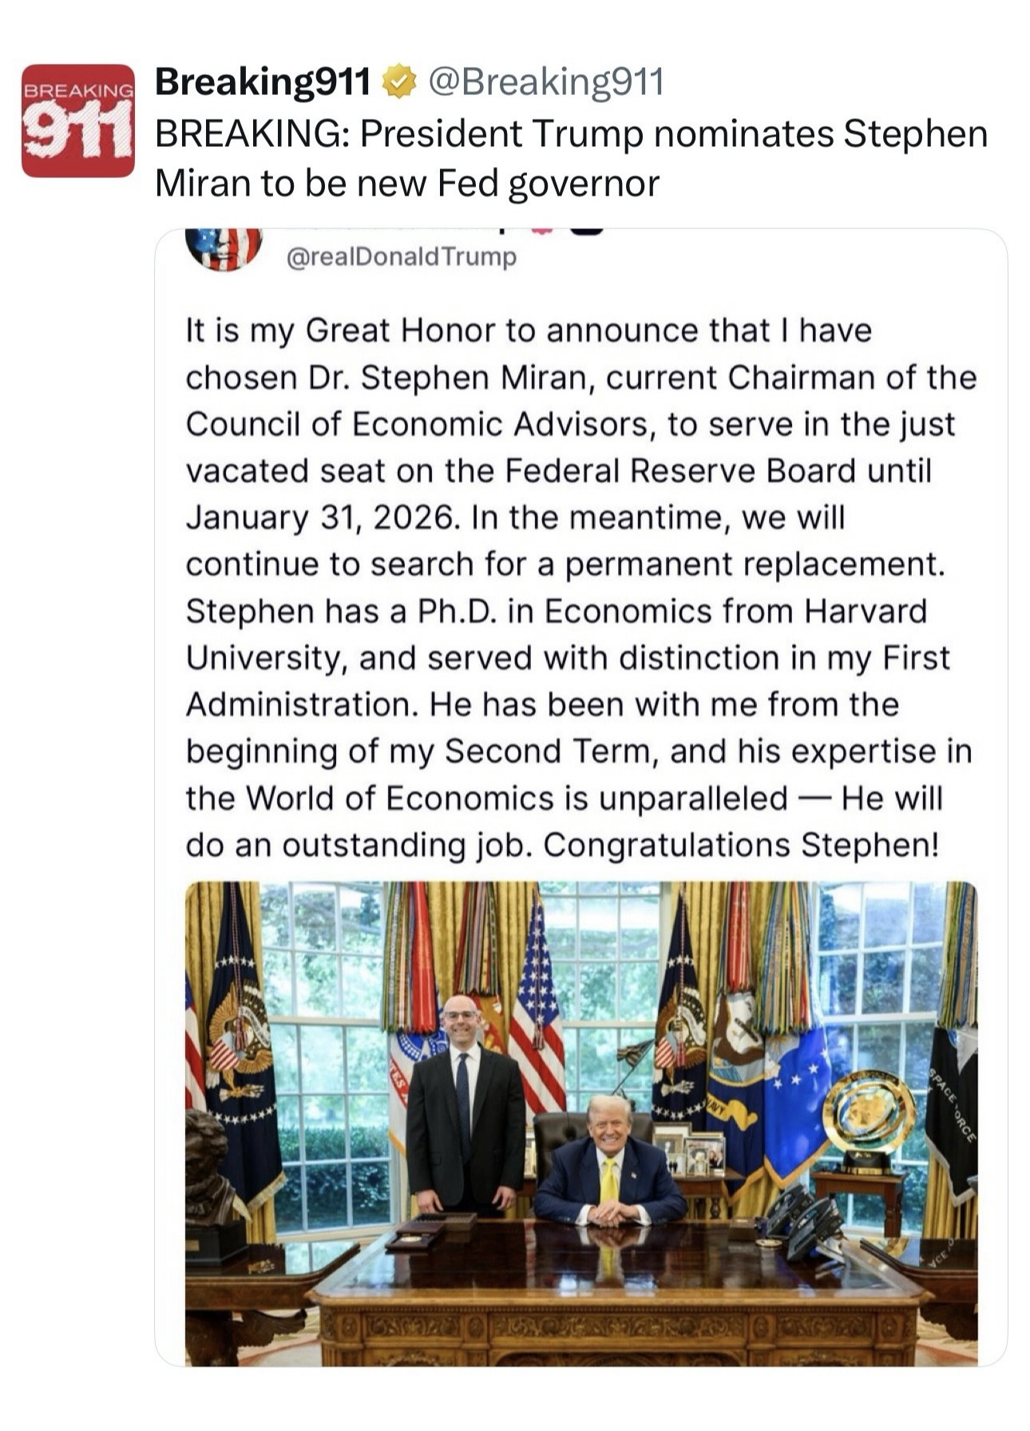Image resolution: width=1030 pixels, height=1431 pixels.
Task: Click the 'Harvard' word in the post
Action: pos(866,612)
